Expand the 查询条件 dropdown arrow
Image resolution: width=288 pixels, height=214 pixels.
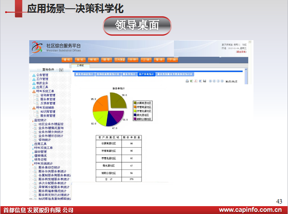61,69
